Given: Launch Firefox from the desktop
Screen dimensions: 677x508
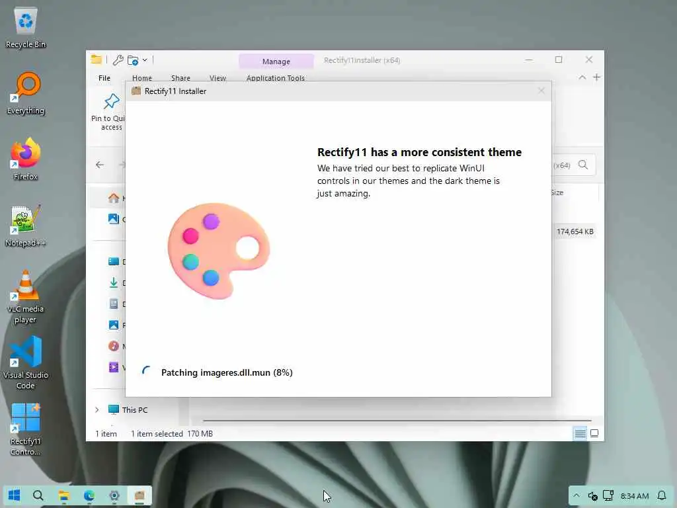Looking at the screenshot, I should pyautogui.click(x=26, y=159).
